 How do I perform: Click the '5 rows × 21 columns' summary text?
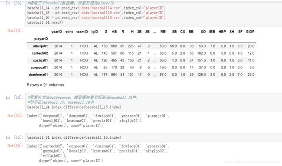coord(45,85)
